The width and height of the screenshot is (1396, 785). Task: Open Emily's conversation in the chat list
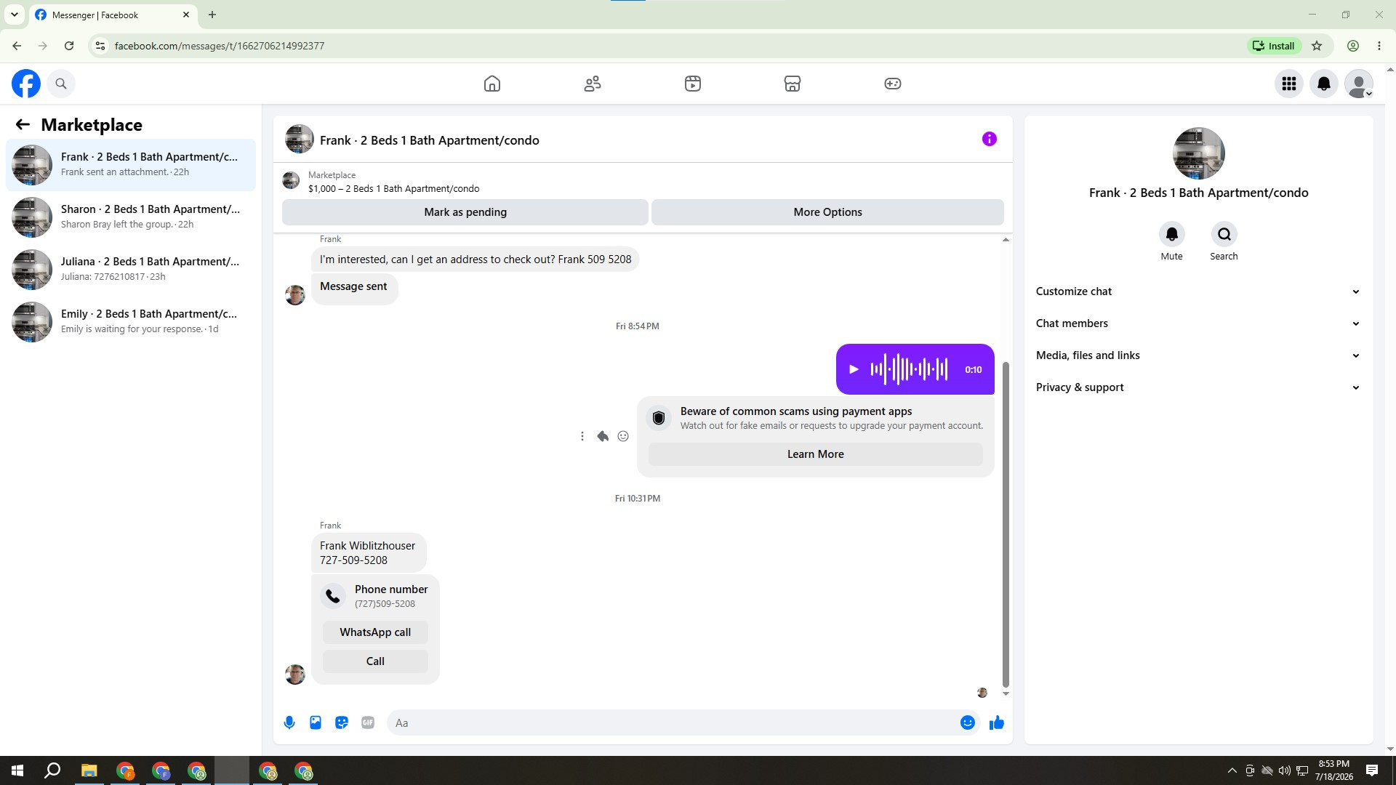[131, 322]
